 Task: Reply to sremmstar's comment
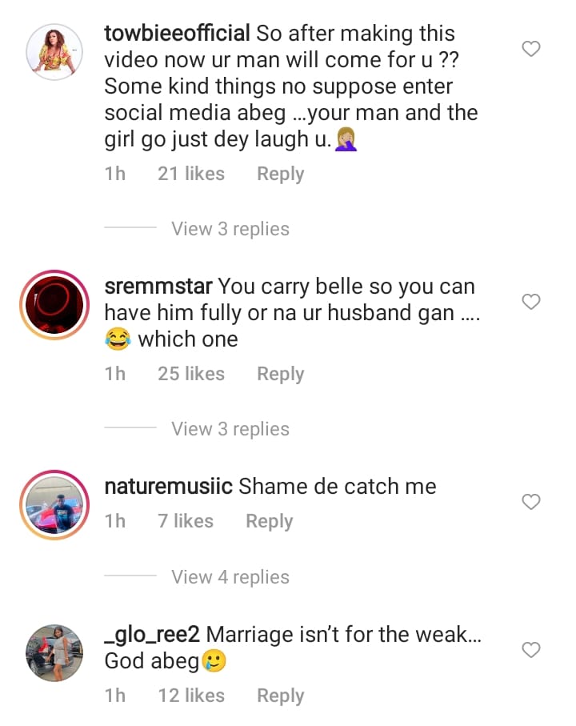[280, 374]
